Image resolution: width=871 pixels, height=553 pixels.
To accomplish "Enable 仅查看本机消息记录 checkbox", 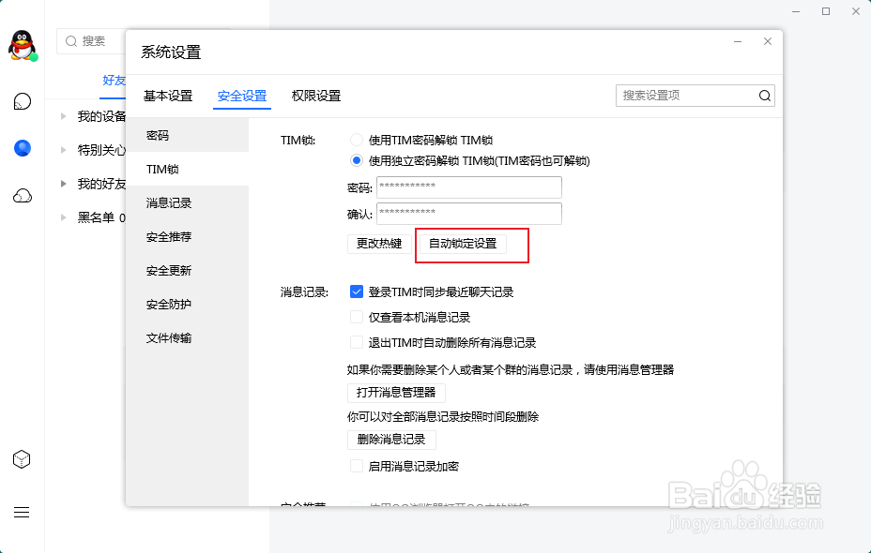I will (x=357, y=317).
